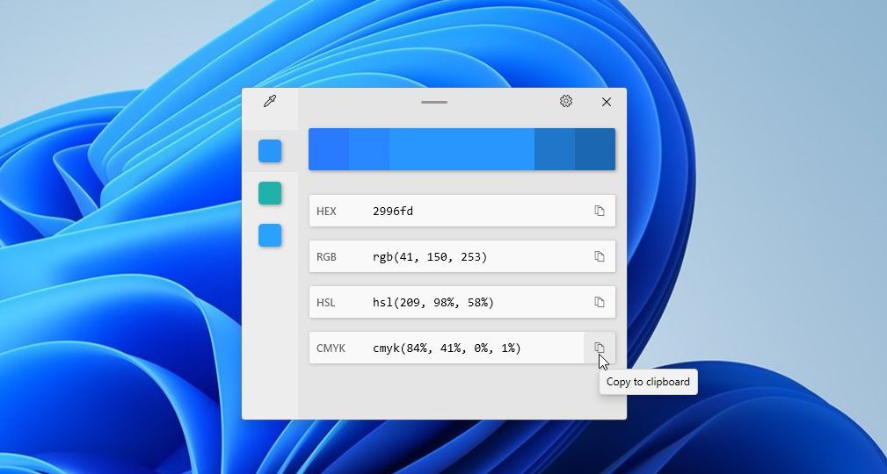Pick the lightest shade at the bar's left end

pyautogui.click(x=329, y=149)
